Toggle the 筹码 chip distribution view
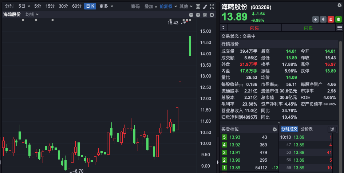The width and height of the screenshot is (344, 173). (x=135, y=6)
